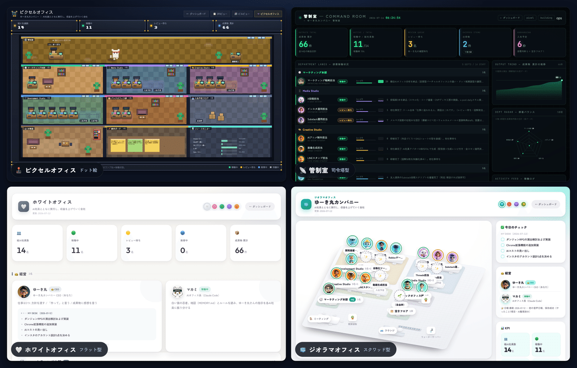Click the LINEスタンプ担当 avatar icon
The image size is (577, 368).
tap(301, 158)
